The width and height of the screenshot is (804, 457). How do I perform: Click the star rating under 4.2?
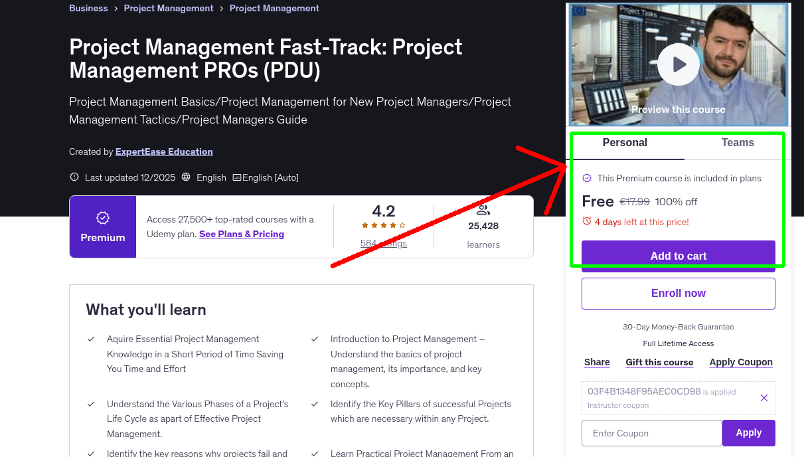[383, 225]
